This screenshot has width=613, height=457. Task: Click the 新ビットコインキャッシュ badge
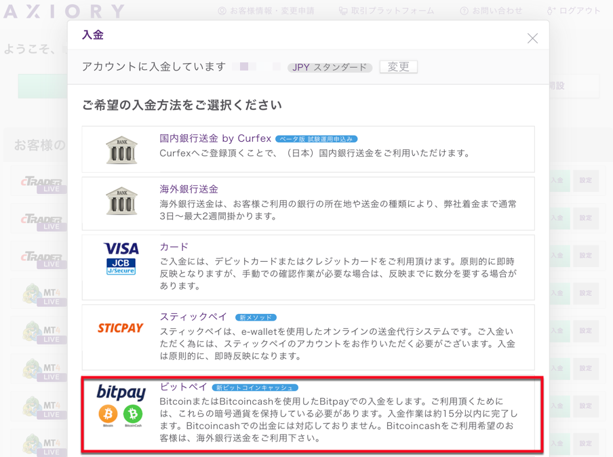255,387
